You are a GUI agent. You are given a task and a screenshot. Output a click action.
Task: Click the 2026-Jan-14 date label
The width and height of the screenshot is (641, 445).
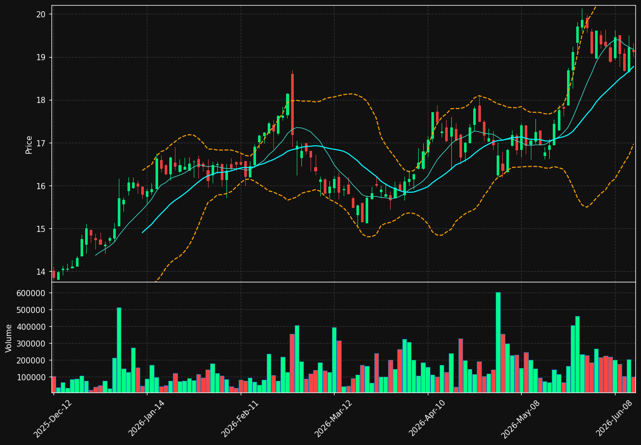[147, 418]
